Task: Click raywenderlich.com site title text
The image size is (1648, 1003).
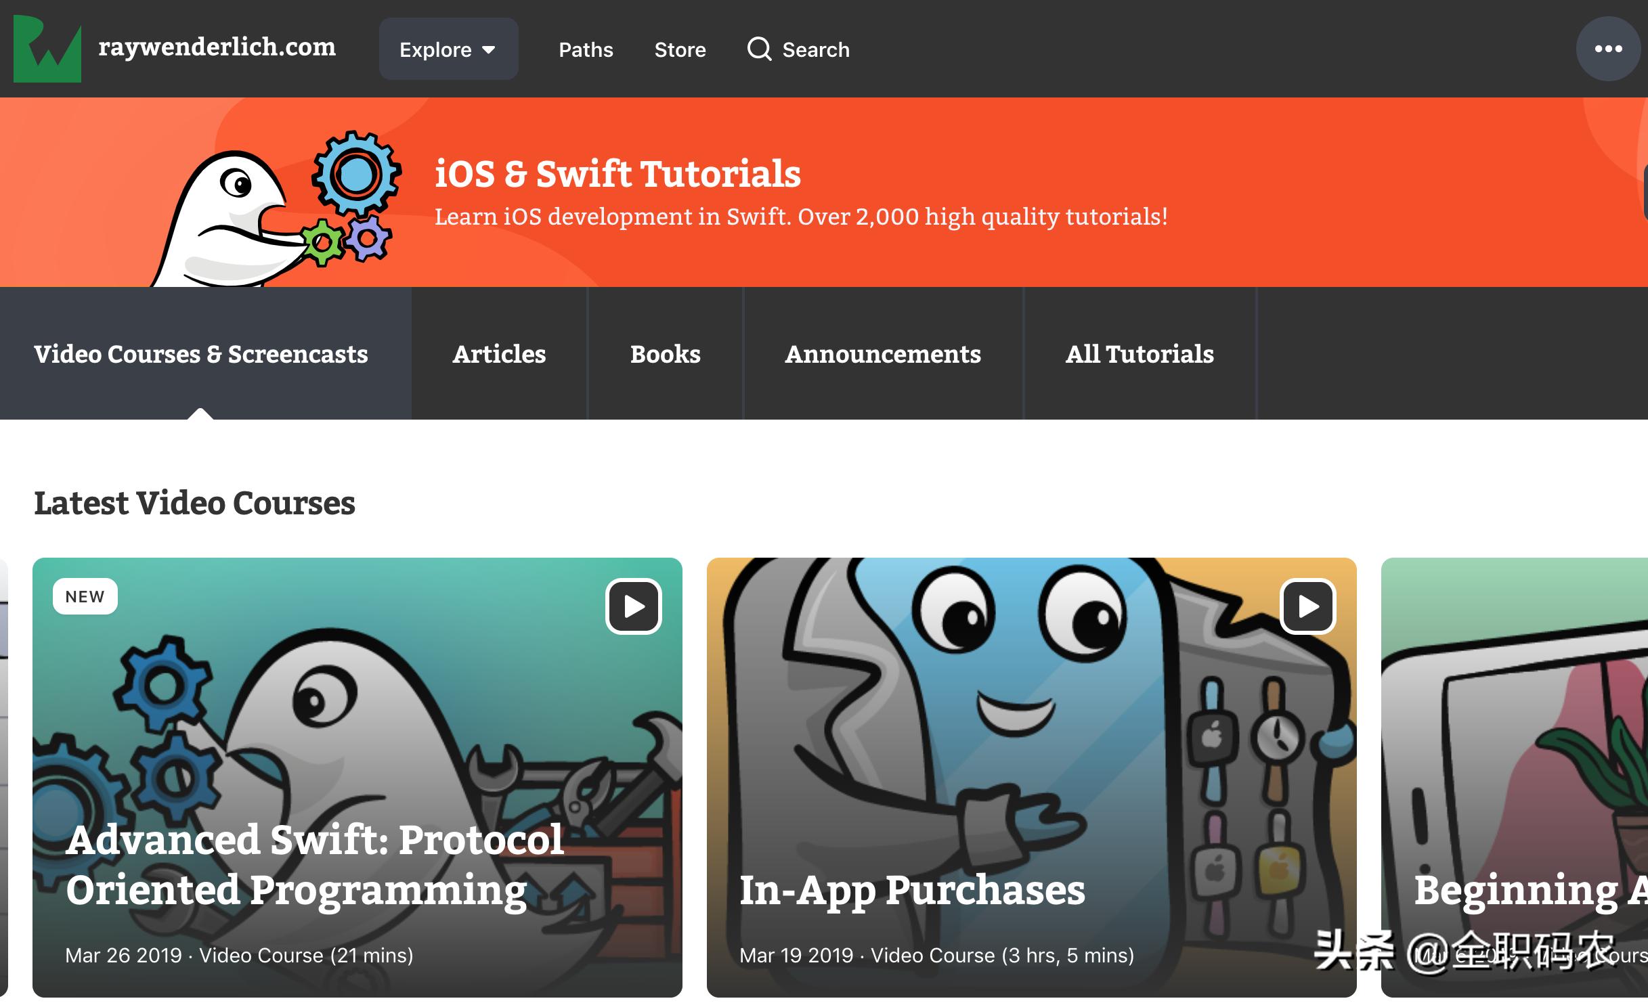Action: click(x=217, y=47)
